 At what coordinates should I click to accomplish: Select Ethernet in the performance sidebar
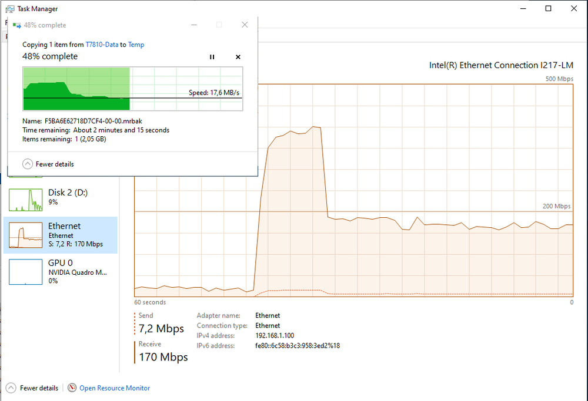click(61, 235)
